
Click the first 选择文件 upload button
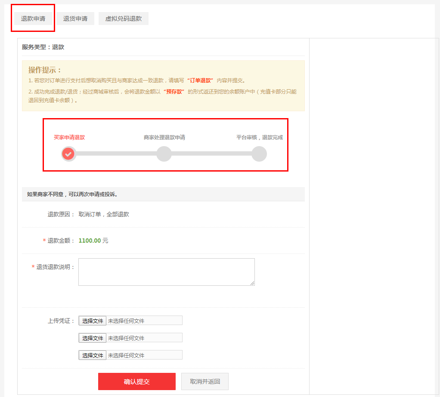pyautogui.click(x=92, y=321)
